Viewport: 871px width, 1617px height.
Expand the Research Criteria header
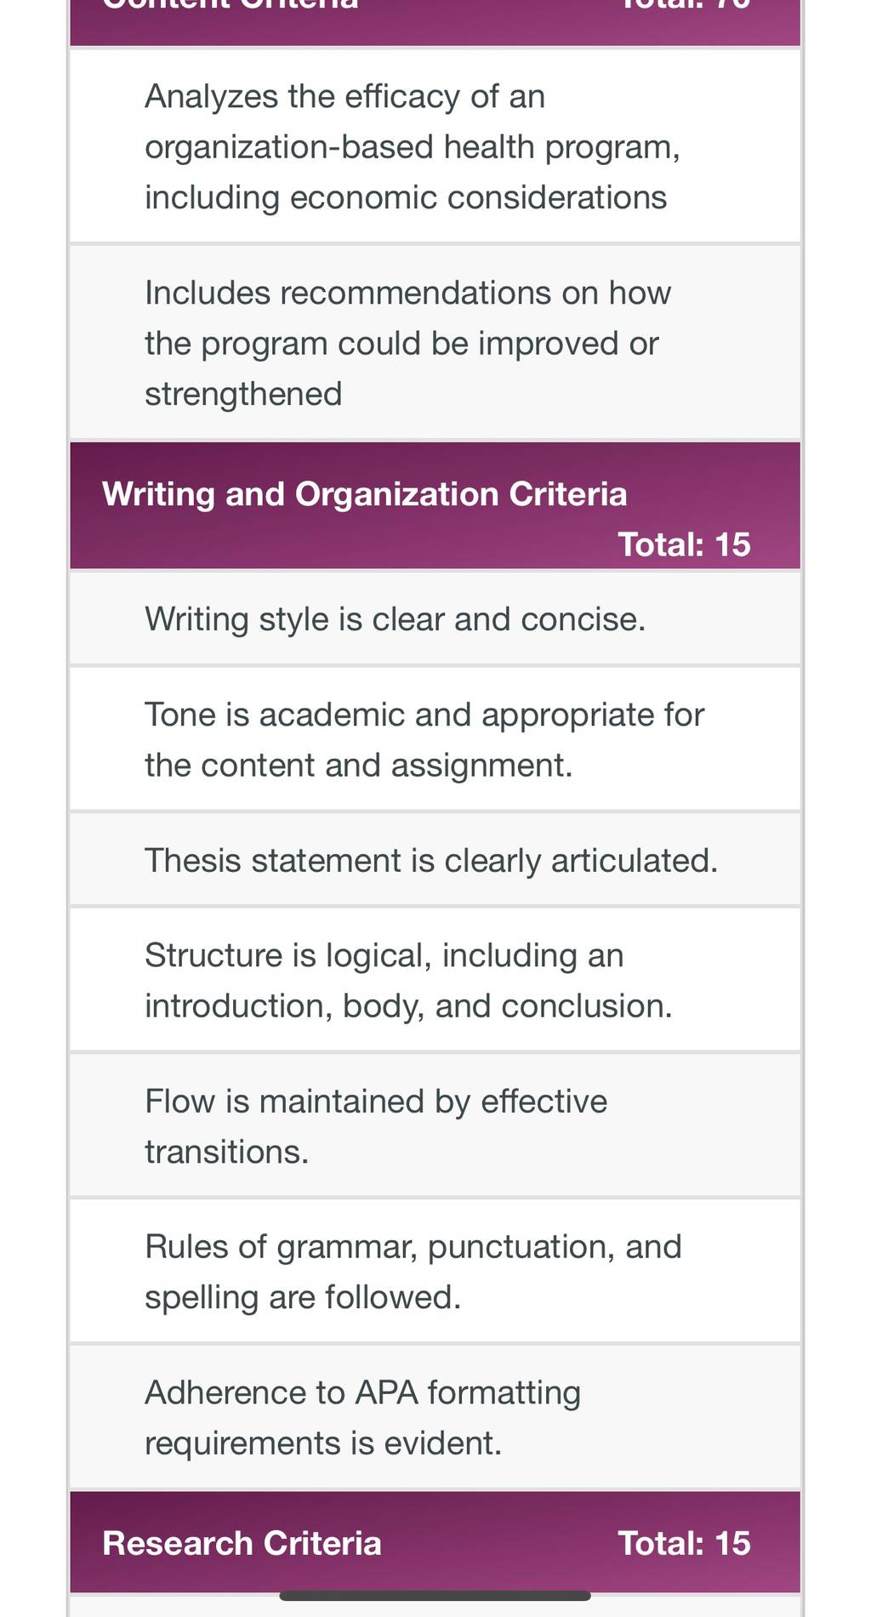435,1542
